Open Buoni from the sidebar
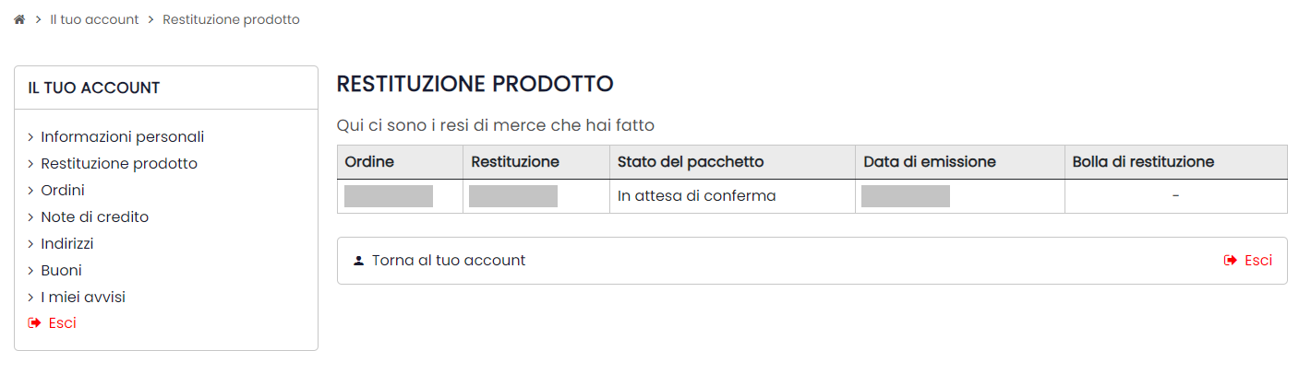Screen dimensions: 1311x374 pyautogui.click(x=61, y=271)
